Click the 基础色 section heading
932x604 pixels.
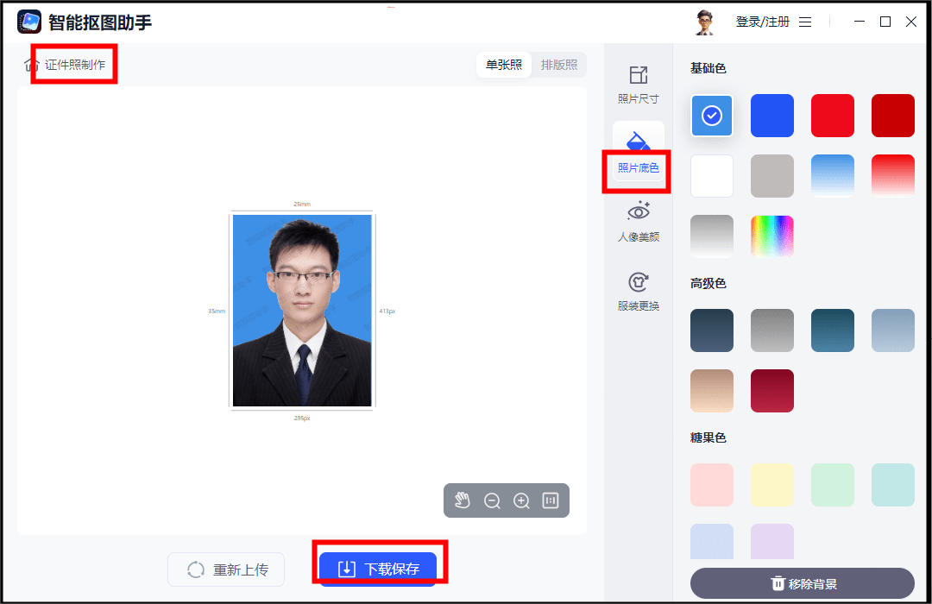[708, 68]
